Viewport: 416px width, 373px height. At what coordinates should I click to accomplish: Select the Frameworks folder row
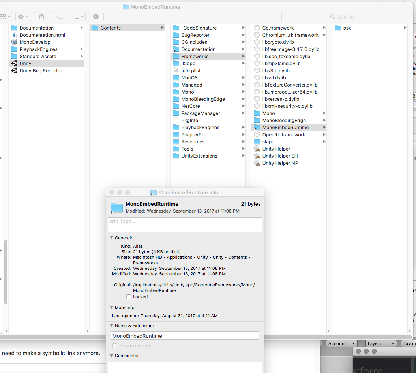(x=208, y=57)
